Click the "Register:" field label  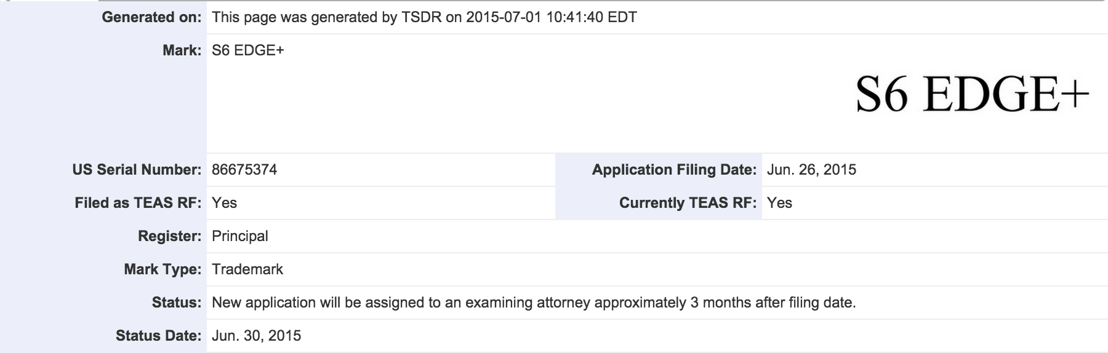(x=169, y=236)
